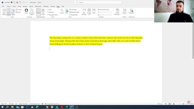Enable the Navigation Pane checkbox

pyautogui.click(x=48, y=15)
